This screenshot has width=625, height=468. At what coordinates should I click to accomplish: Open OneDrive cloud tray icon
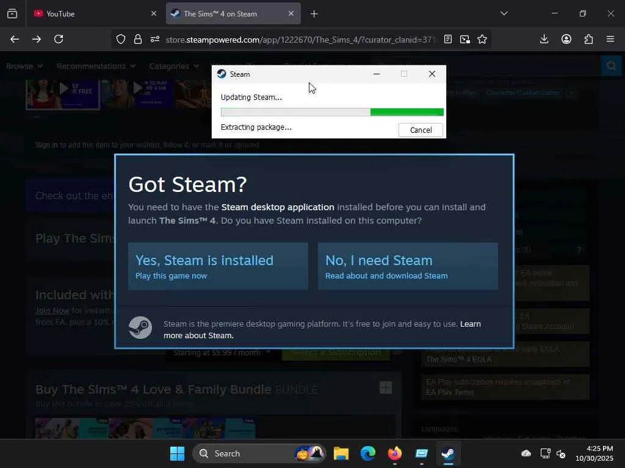click(526, 453)
